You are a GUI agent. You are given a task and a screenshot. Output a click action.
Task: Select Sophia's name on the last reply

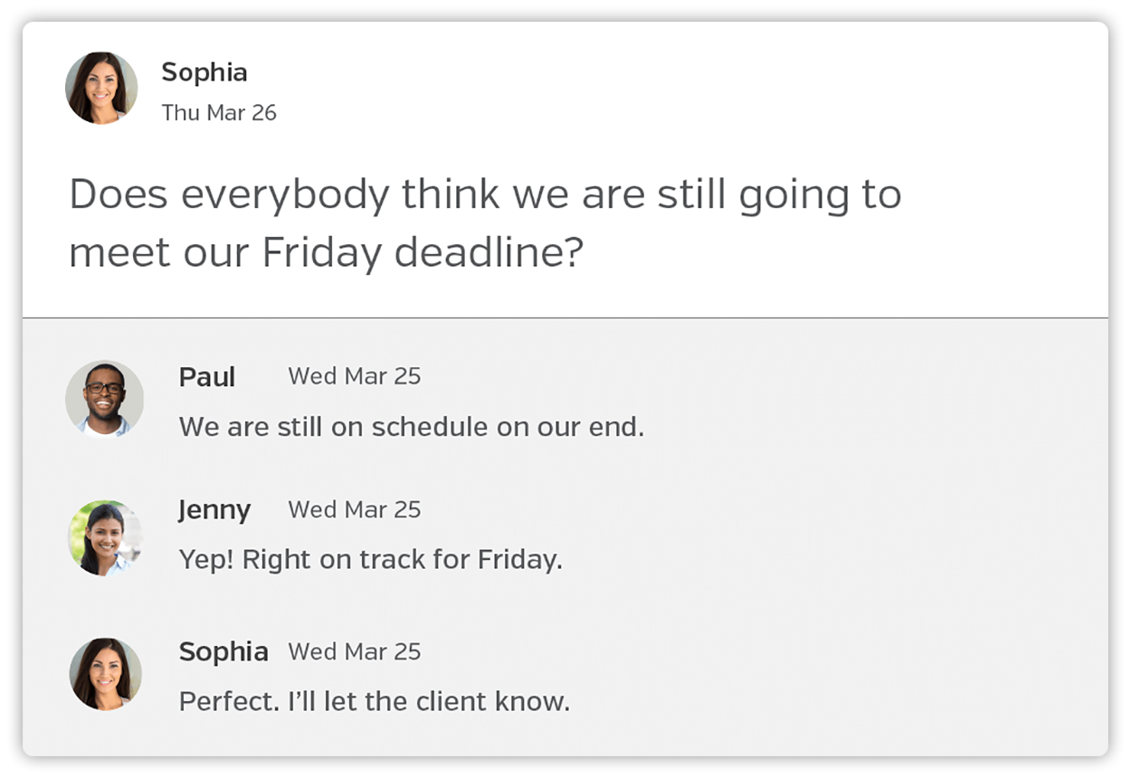coord(223,651)
